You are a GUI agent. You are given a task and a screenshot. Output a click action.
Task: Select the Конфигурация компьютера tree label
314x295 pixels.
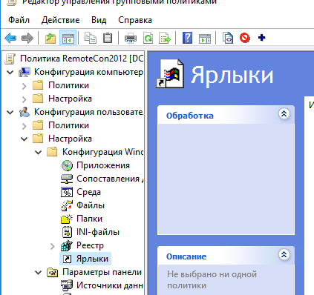(88, 72)
